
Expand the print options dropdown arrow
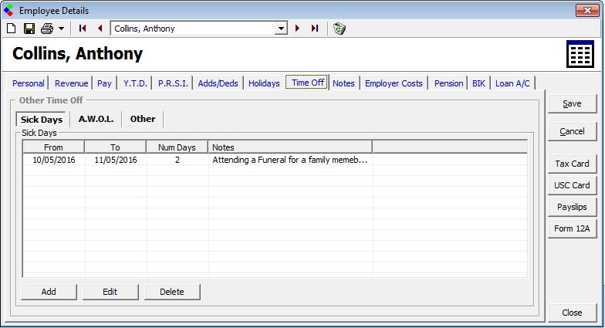click(x=61, y=29)
